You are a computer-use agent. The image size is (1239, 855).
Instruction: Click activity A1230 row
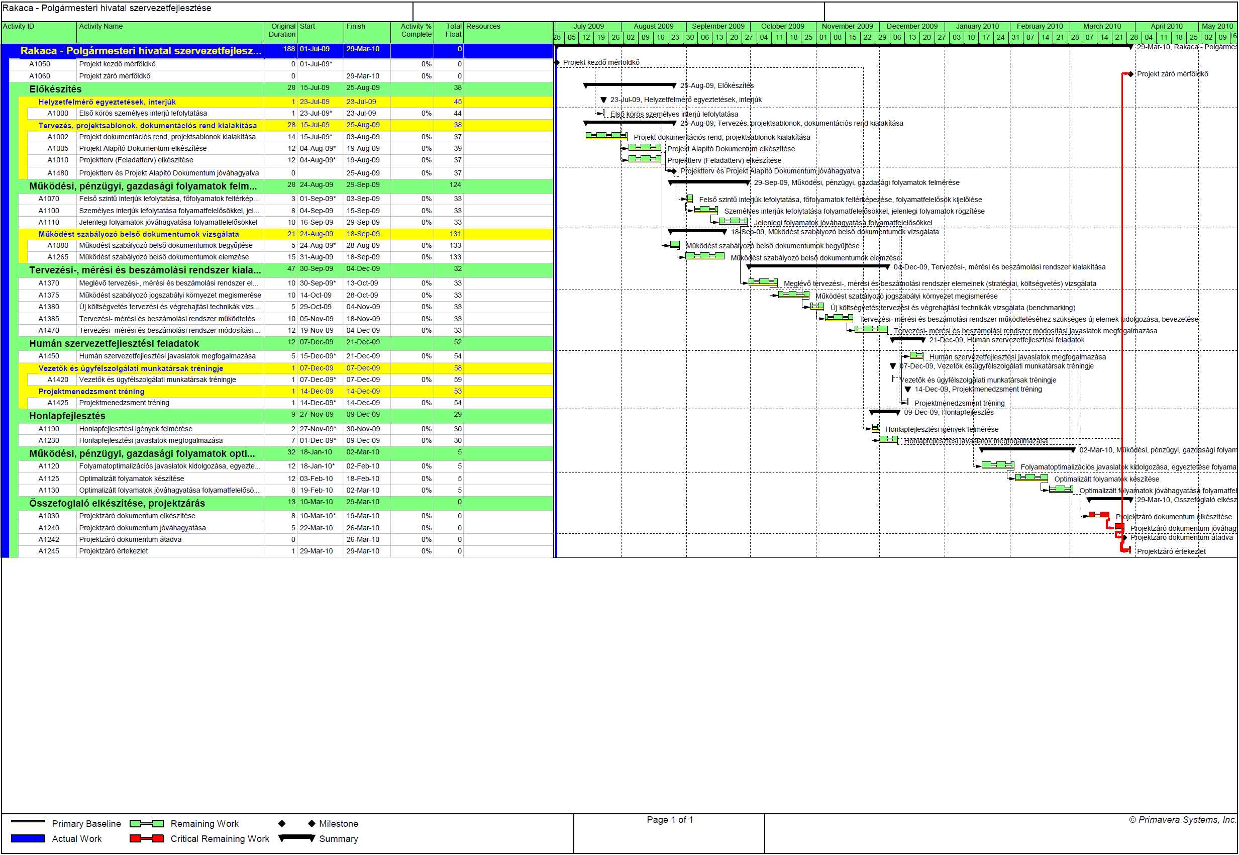point(286,440)
